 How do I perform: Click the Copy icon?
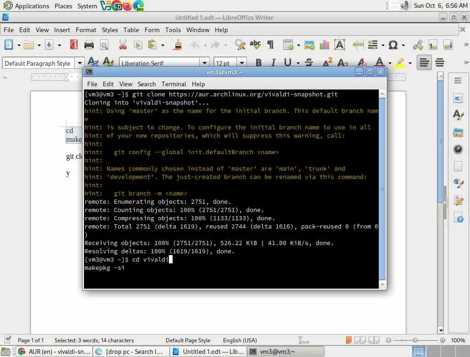(138, 45)
